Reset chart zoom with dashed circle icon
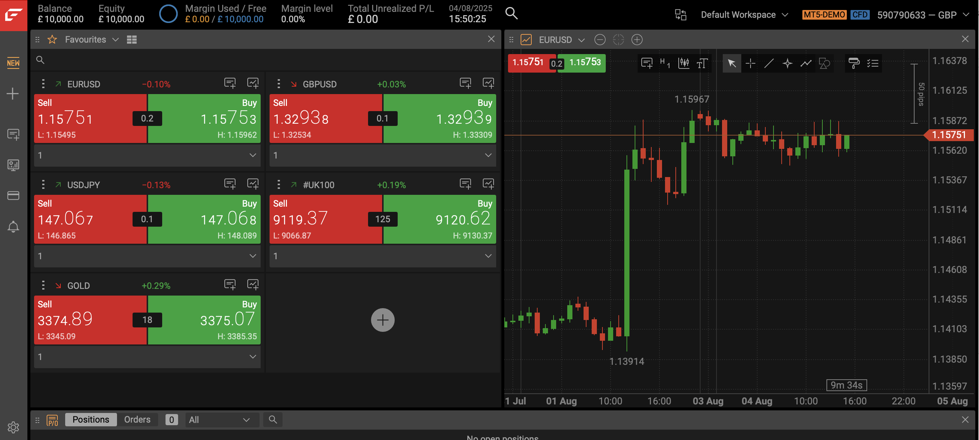This screenshot has width=979, height=440. (x=618, y=40)
